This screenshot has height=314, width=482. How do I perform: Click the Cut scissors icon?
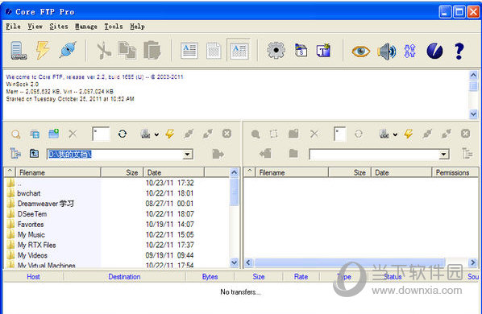pyautogui.click(x=104, y=51)
